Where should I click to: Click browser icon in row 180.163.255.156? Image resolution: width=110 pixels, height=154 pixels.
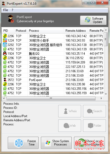click(5, 88)
